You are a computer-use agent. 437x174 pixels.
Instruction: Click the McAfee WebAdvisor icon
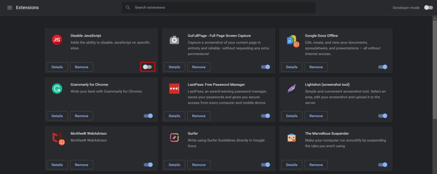pos(57,138)
